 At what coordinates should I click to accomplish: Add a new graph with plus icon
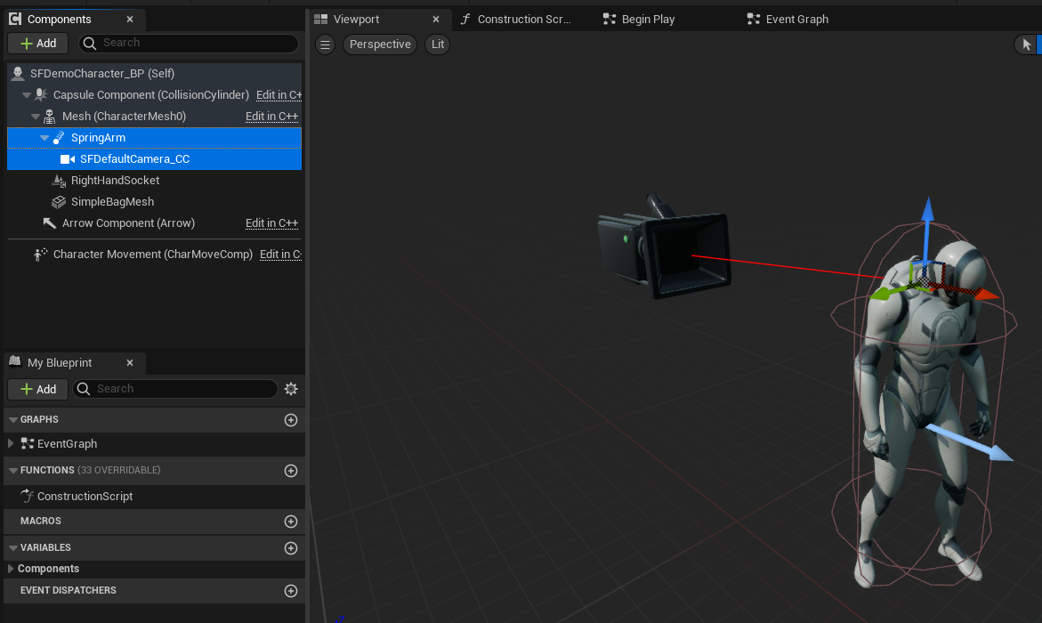[290, 419]
